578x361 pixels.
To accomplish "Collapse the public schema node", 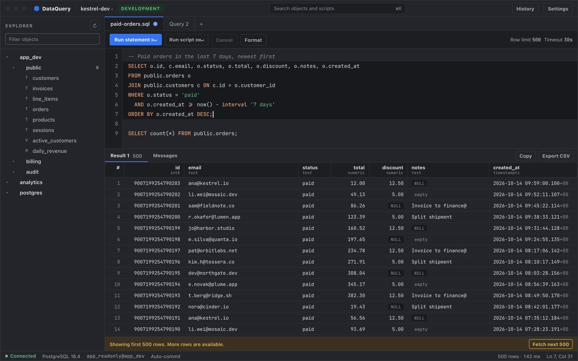I will tap(14, 67).
